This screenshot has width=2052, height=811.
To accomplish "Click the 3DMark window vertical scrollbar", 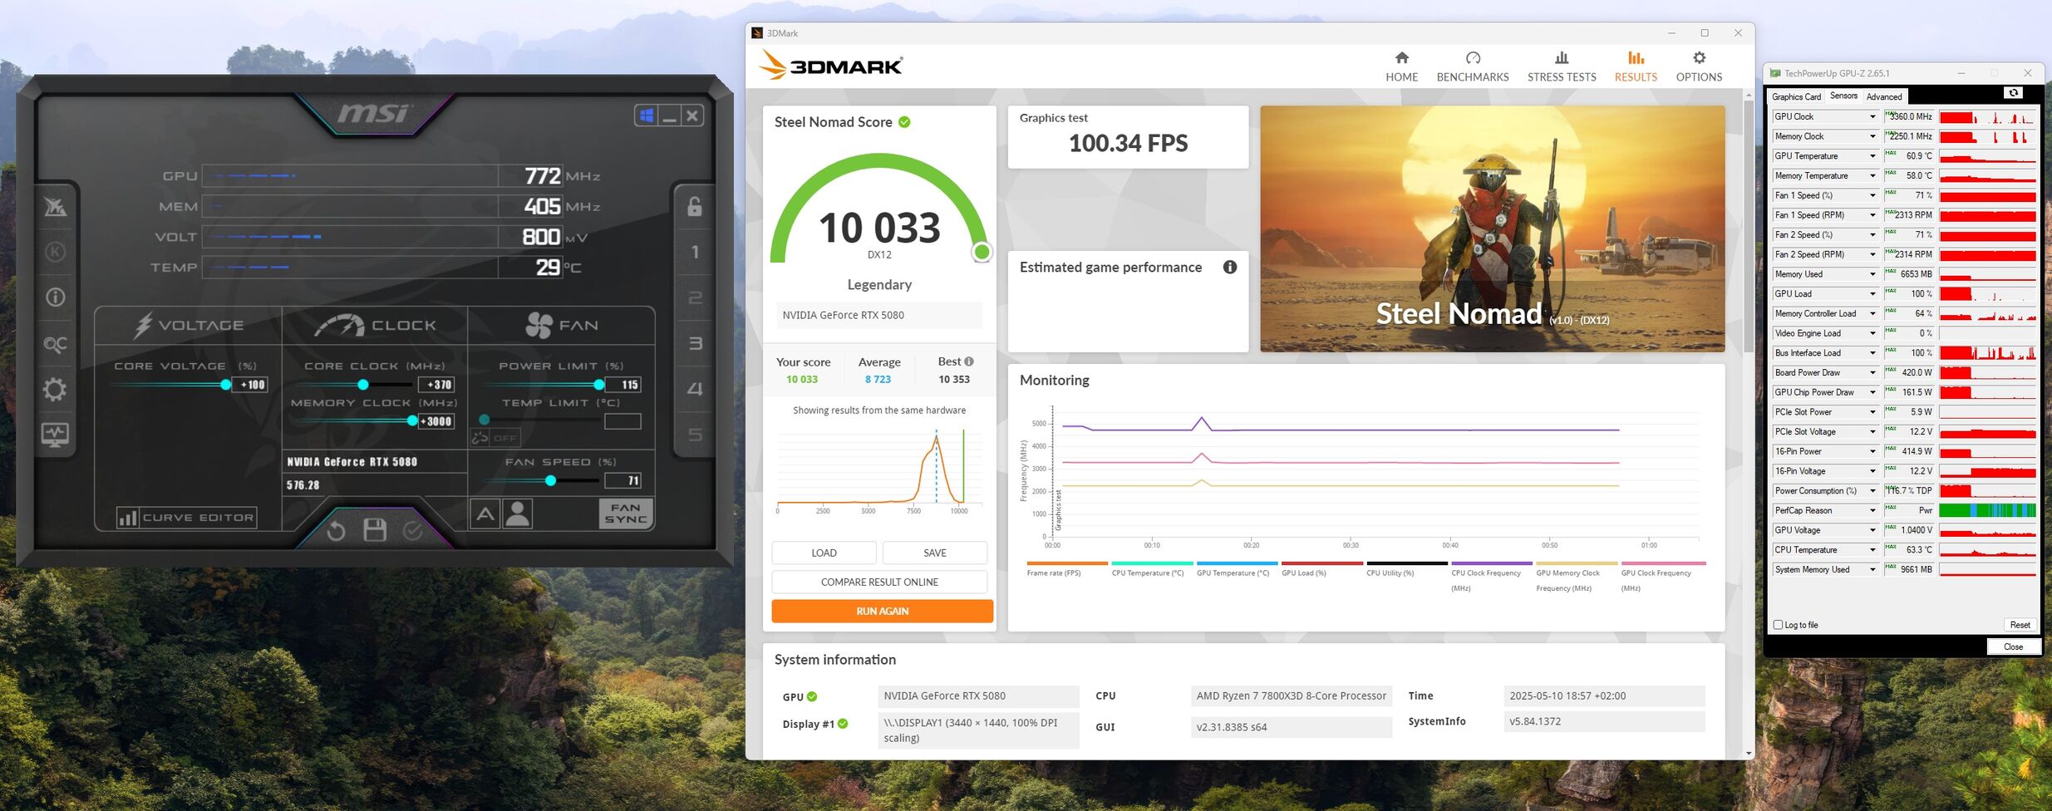I will pyautogui.click(x=1749, y=224).
